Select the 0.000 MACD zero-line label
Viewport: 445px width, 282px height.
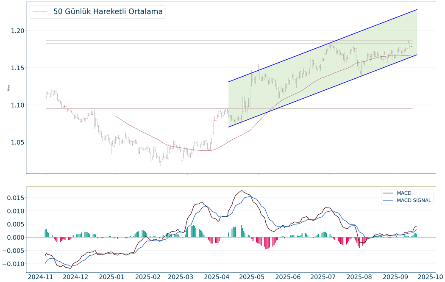(x=14, y=238)
